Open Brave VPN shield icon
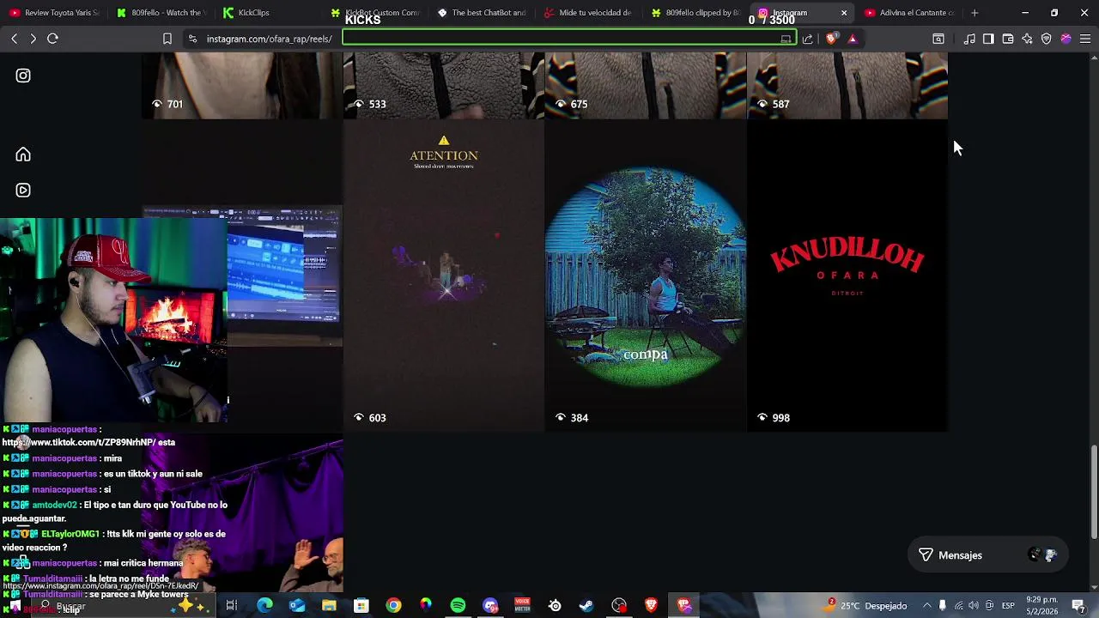 coord(1046,39)
